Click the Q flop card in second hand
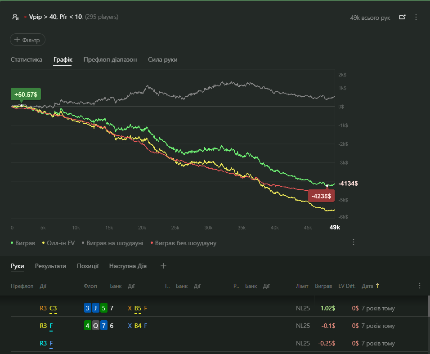The image size is (430, 354). click(95, 326)
